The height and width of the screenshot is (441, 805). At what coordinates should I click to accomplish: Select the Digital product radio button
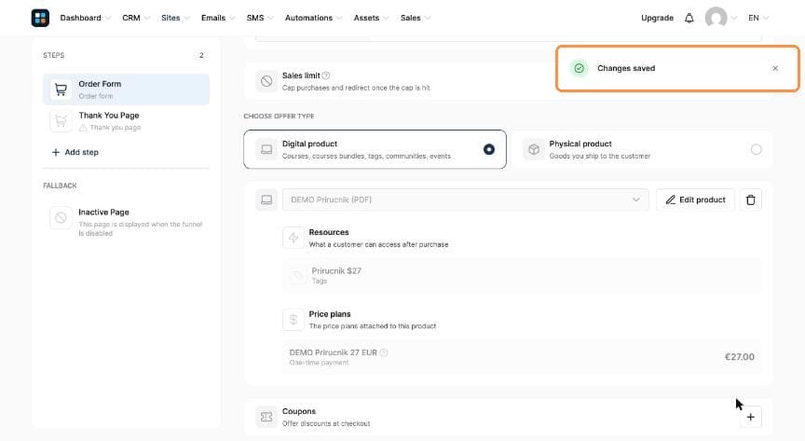pos(489,149)
